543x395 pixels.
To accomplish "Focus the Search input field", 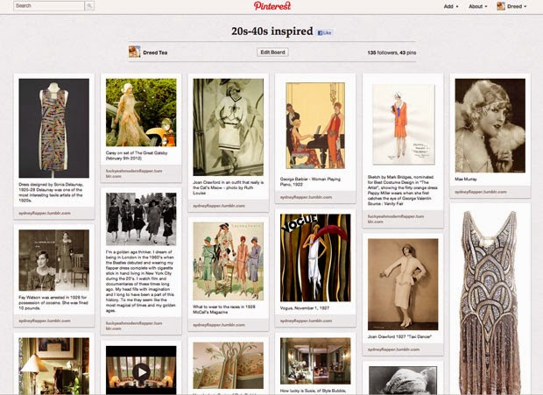I will [x=49, y=6].
